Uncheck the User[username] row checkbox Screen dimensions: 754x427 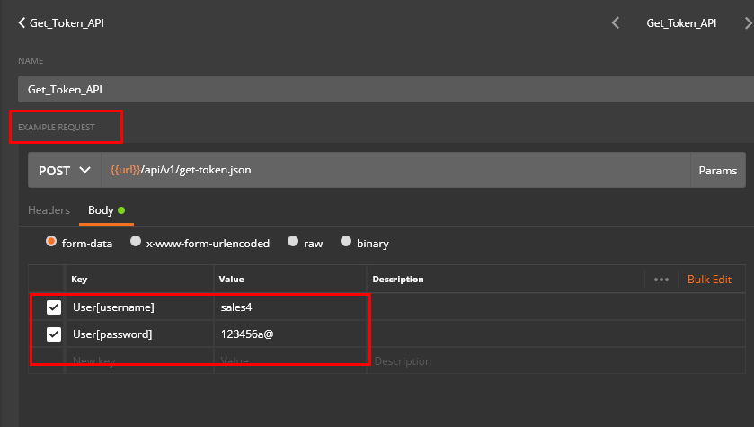pyautogui.click(x=54, y=307)
